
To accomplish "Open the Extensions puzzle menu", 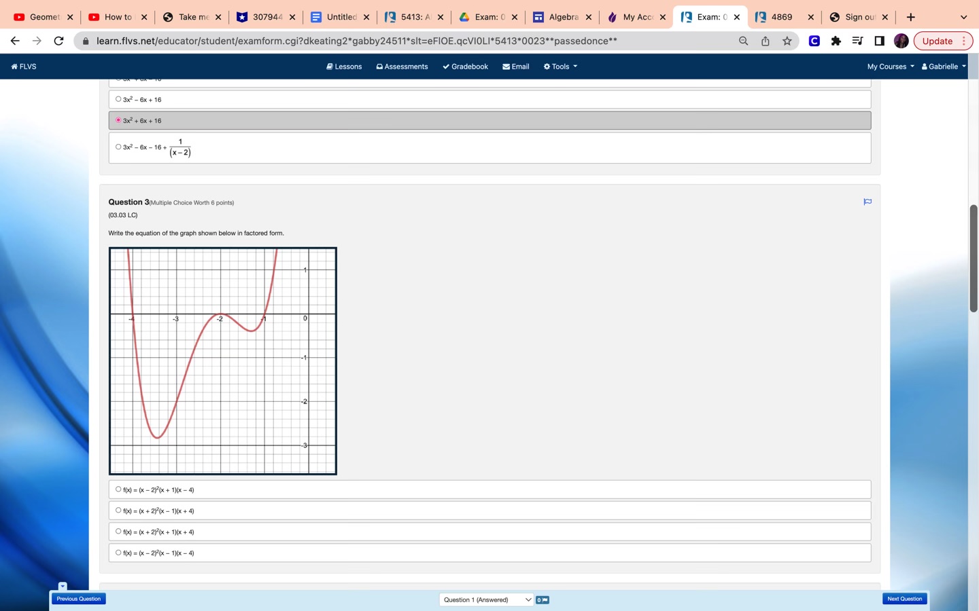I will pos(836,41).
